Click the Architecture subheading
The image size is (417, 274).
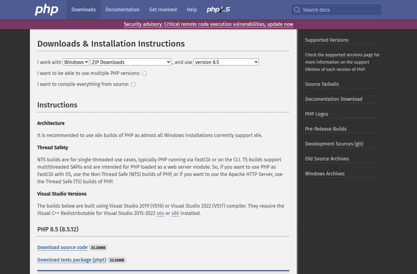coord(51,123)
